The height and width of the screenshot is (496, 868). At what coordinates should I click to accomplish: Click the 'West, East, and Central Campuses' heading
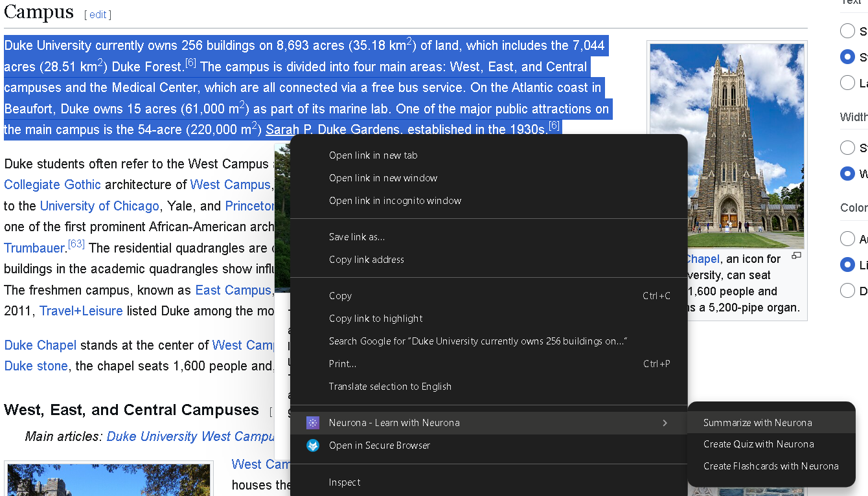click(x=131, y=410)
